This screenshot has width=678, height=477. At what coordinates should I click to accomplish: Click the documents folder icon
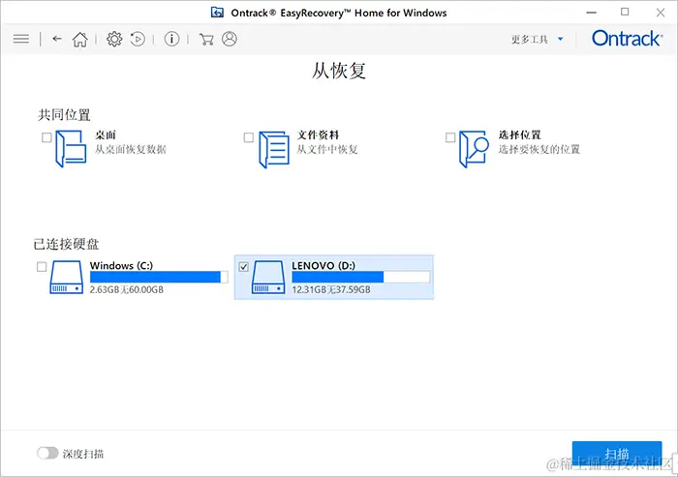click(x=274, y=150)
